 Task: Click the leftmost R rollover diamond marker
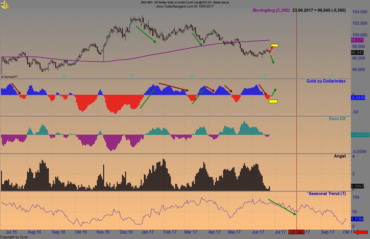pos(63,76)
